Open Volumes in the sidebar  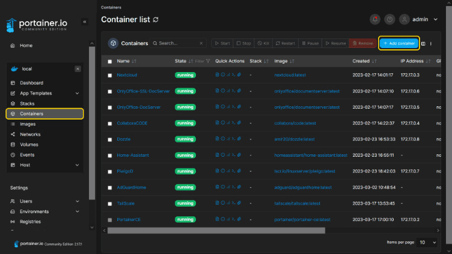(x=29, y=144)
